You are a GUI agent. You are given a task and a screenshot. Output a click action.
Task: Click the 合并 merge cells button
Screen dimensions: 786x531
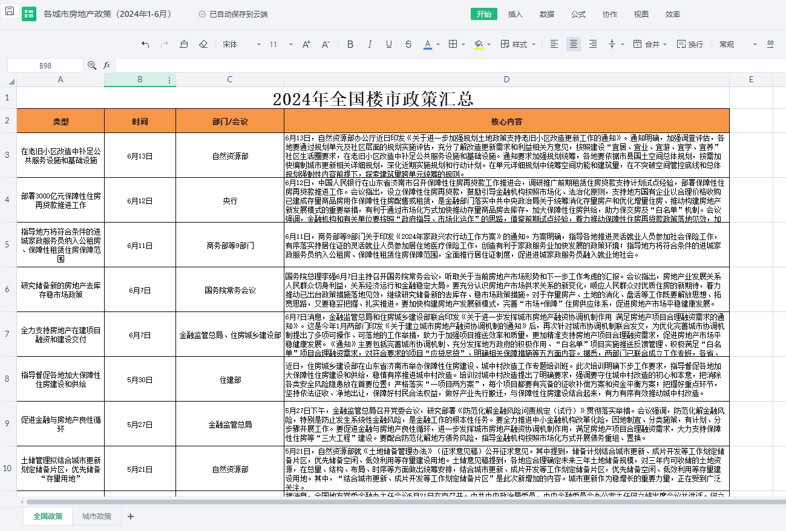(646, 44)
